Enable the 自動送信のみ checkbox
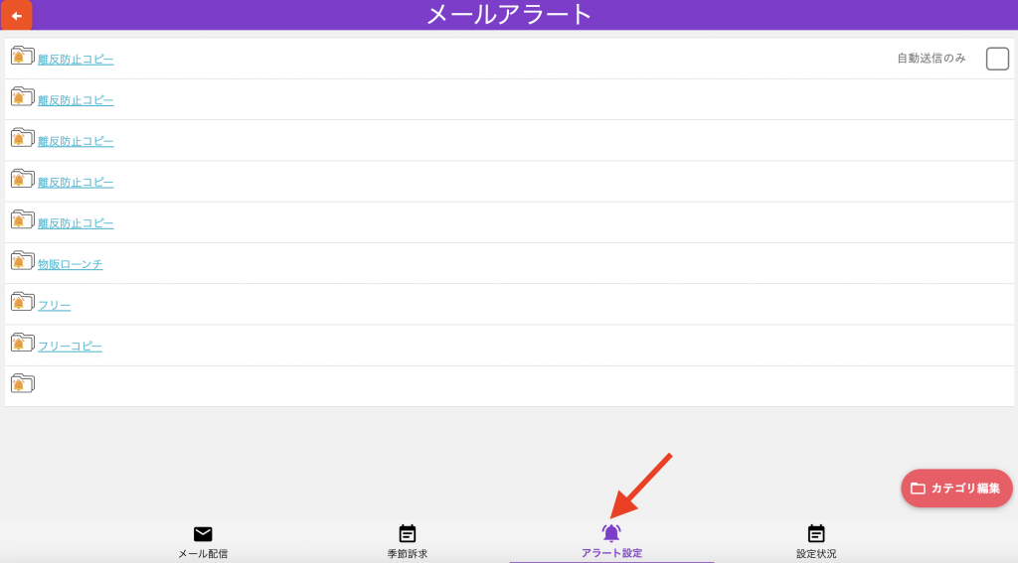The width and height of the screenshot is (1018, 563). coord(997,59)
